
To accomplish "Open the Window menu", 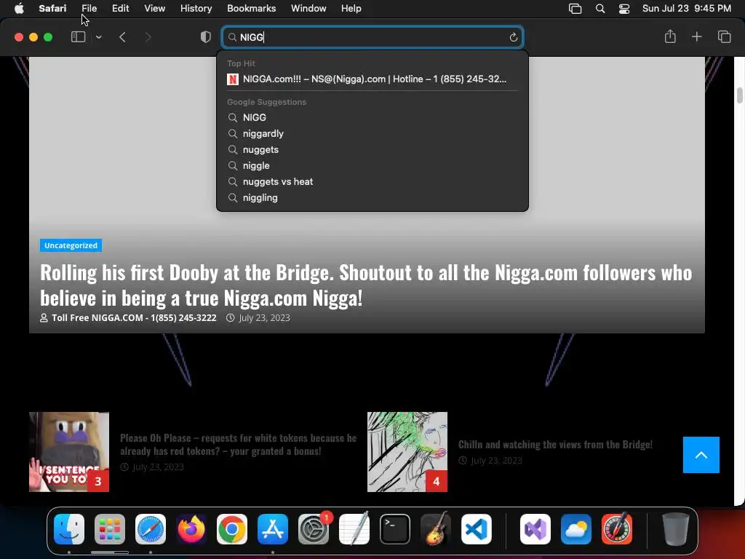I will [x=308, y=9].
